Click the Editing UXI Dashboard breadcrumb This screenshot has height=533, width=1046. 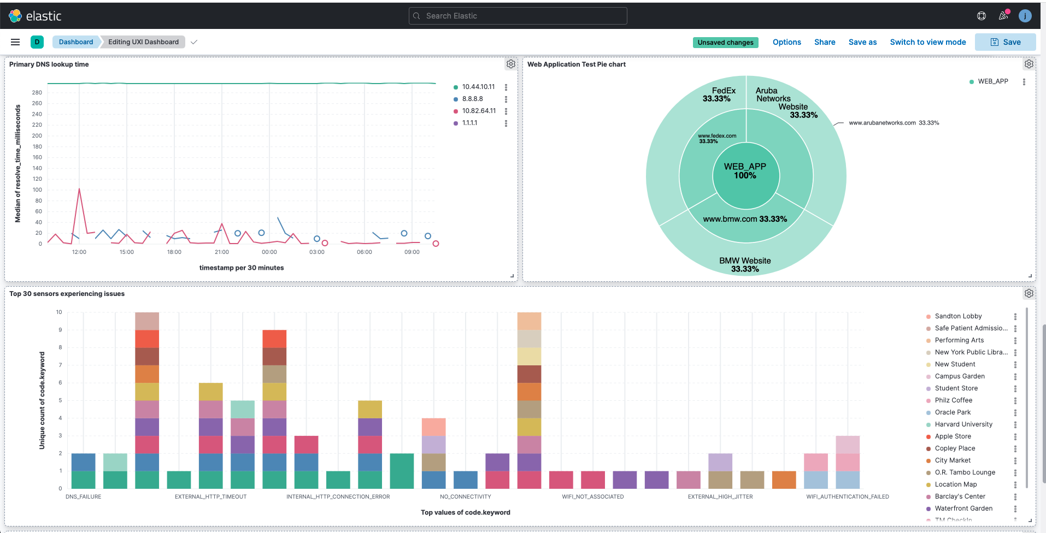(143, 42)
